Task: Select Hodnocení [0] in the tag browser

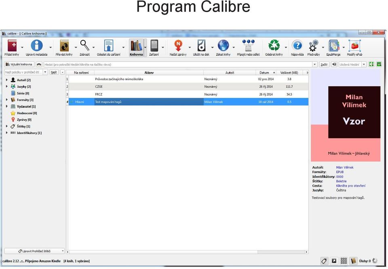Action: [x=27, y=113]
